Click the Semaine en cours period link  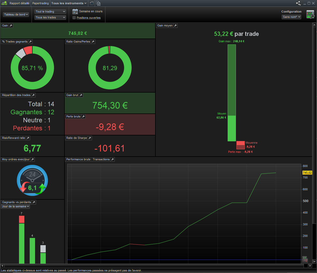(x=91, y=11)
